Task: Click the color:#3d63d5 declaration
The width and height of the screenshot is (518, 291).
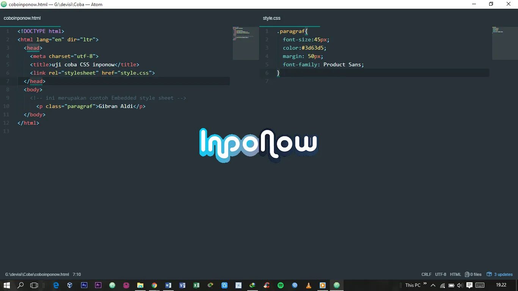Action: 305,48
